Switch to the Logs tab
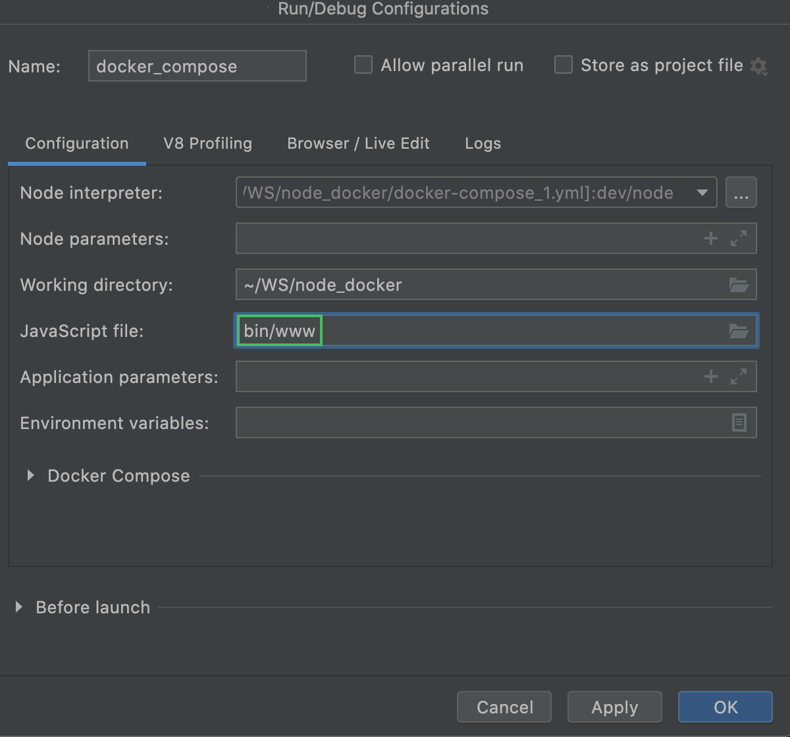This screenshot has width=790, height=737. 483,143
